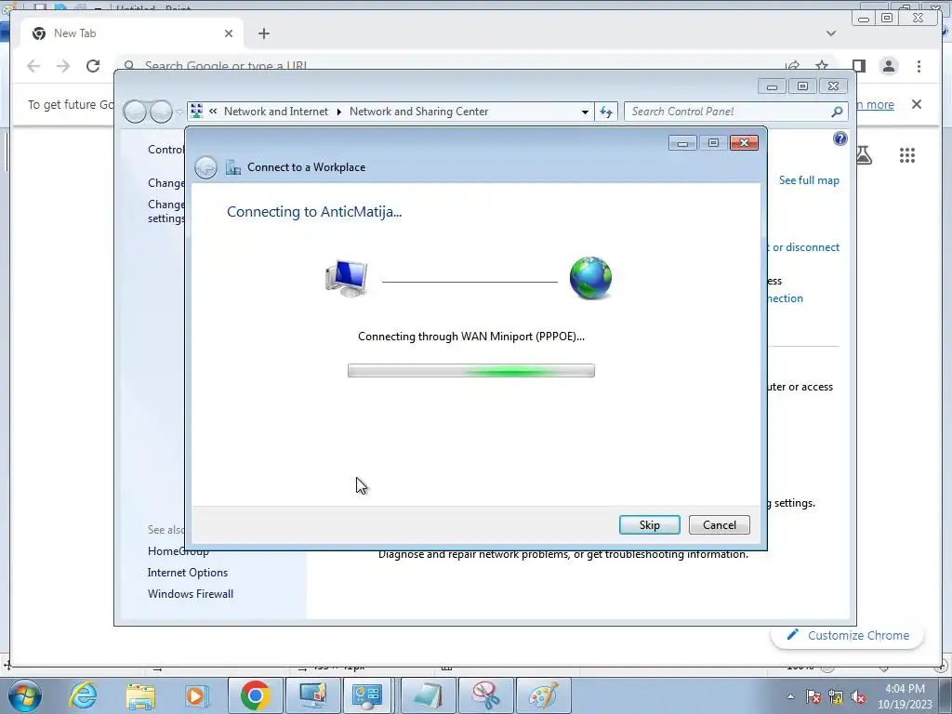
Task: Open Chrome profile avatar
Action: [x=889, y=66]
